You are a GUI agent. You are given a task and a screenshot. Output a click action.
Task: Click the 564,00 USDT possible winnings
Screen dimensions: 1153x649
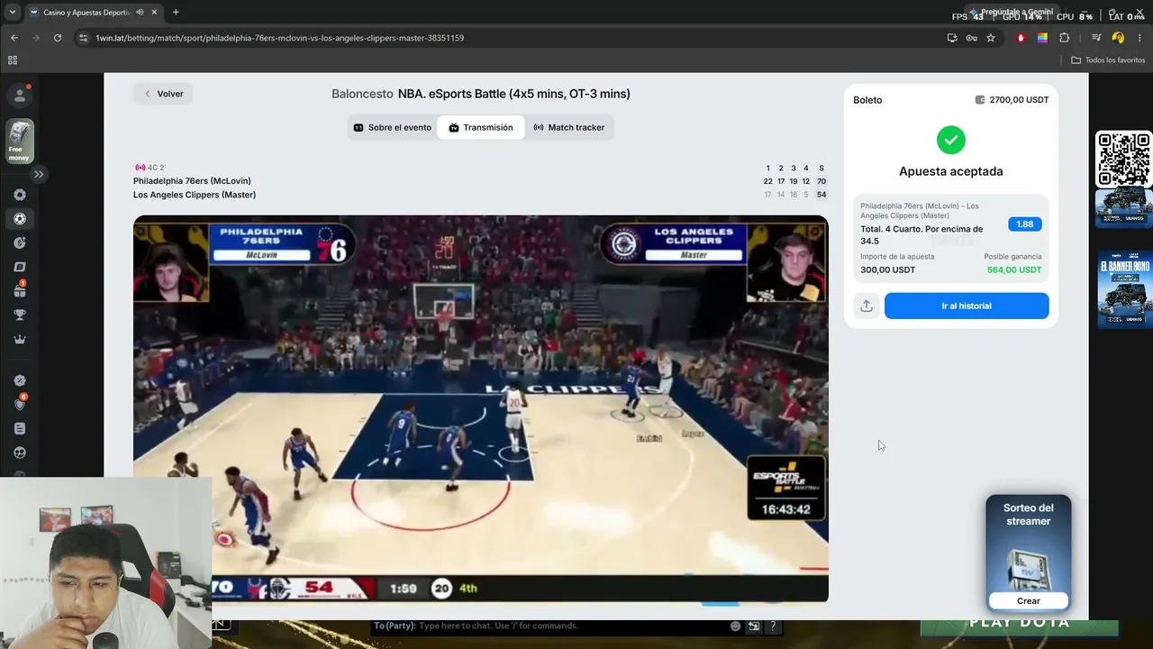pyautogui.click(x=1013, y=270)
